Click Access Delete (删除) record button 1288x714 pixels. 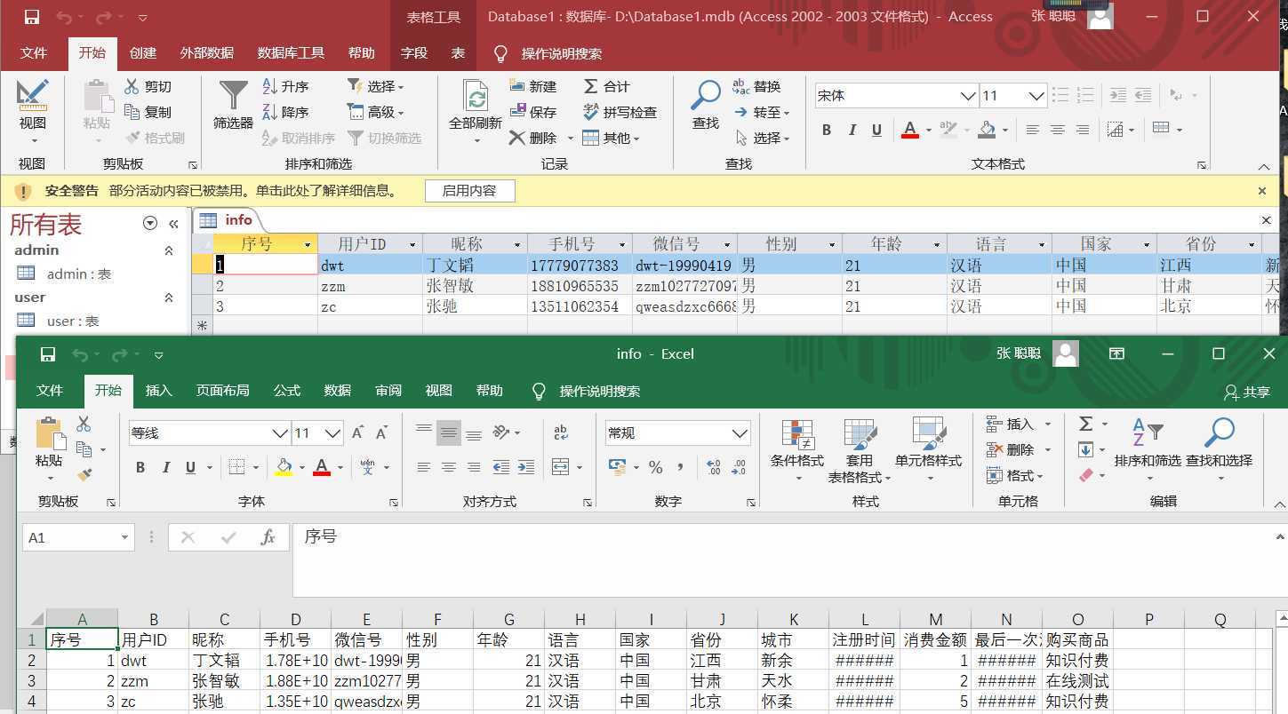[533, 138]
